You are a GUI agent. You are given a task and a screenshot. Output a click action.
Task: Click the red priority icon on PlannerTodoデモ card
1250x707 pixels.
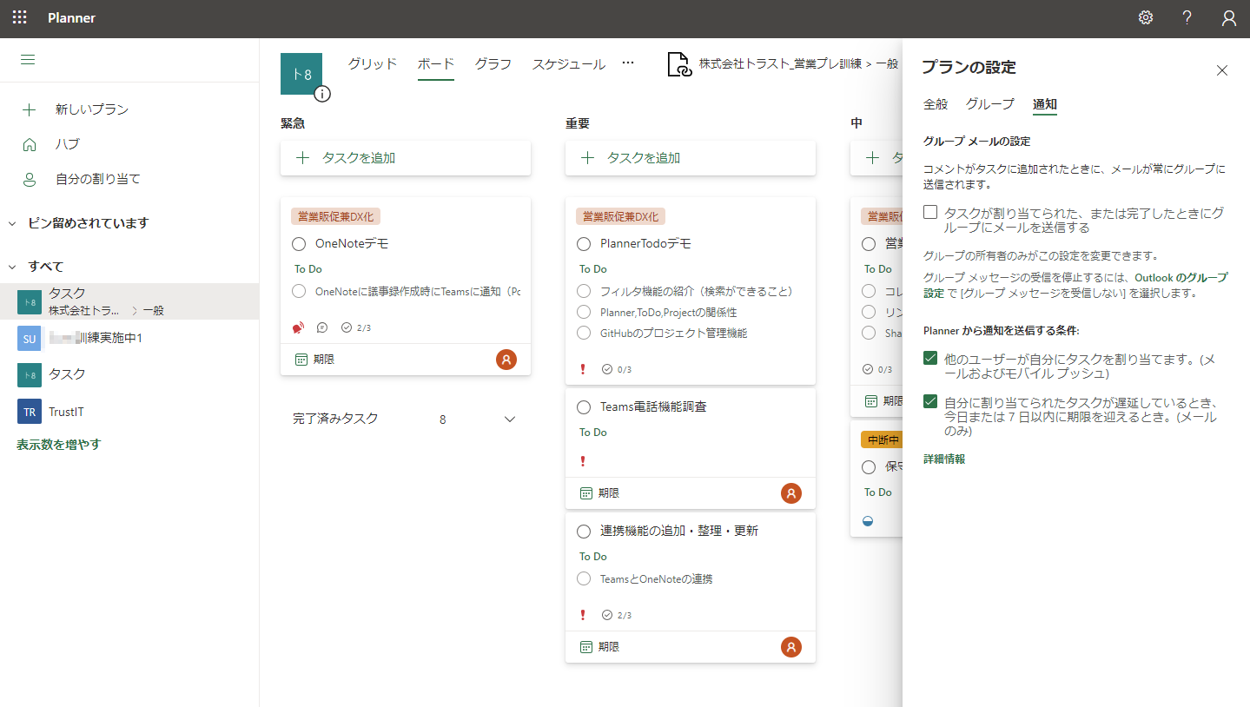583,369
